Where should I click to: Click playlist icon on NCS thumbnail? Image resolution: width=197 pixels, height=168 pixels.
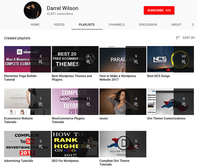pyautogui.click(x=184, y=62)
